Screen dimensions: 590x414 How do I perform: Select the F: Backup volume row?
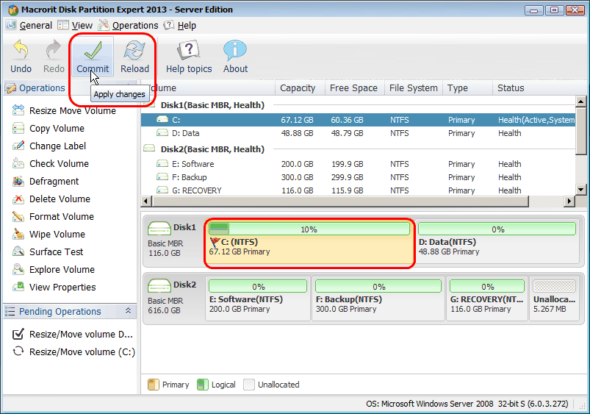coord(358,177)
